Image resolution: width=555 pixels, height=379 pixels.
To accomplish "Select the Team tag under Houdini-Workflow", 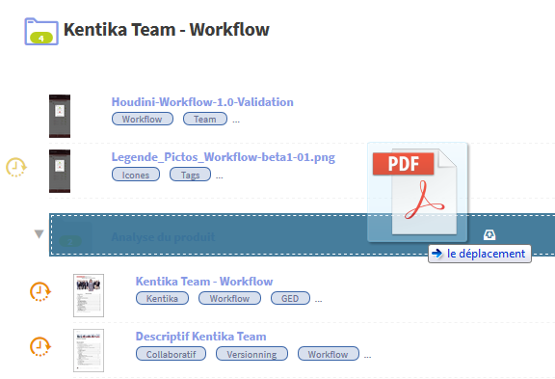I will click(205, 119).
